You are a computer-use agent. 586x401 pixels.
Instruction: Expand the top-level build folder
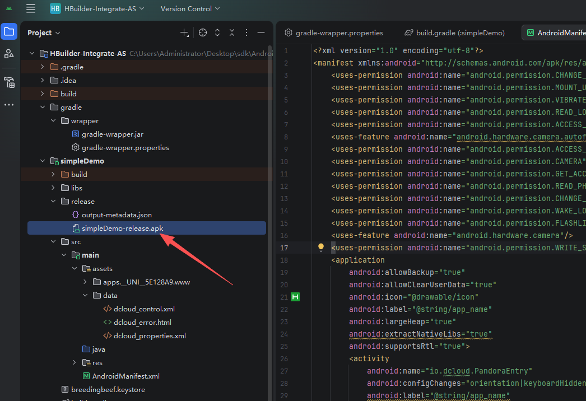click(x=42, y=94)
